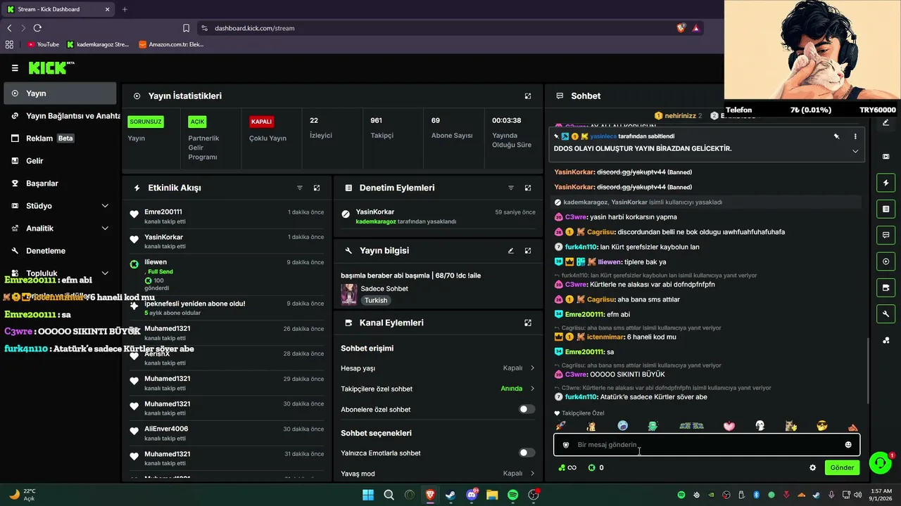Open the pinned message three-dot menu
This screenshot has width=901, height=506.
pos(855,136)
